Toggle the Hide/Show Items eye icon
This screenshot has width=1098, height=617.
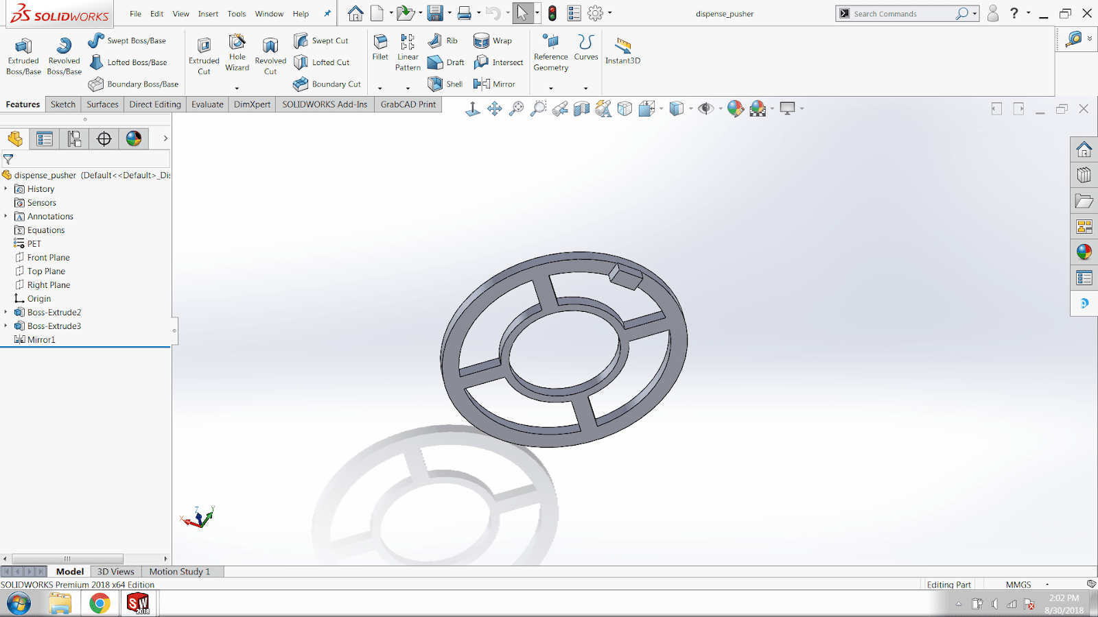[x=705, y=108]
